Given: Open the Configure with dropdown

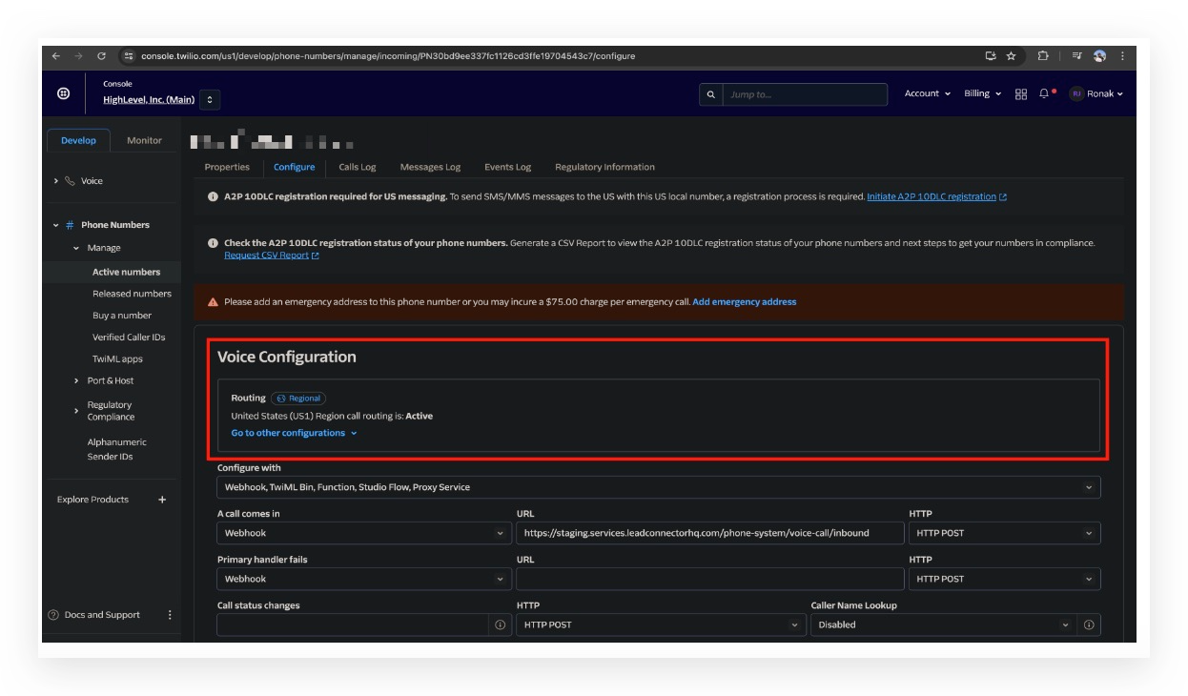Looking at the screenshot, I should (x=659, y=487).
